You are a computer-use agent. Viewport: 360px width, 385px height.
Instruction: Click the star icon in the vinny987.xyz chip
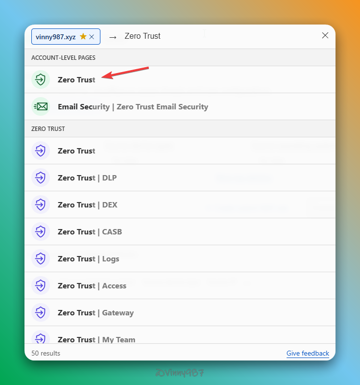83,36
